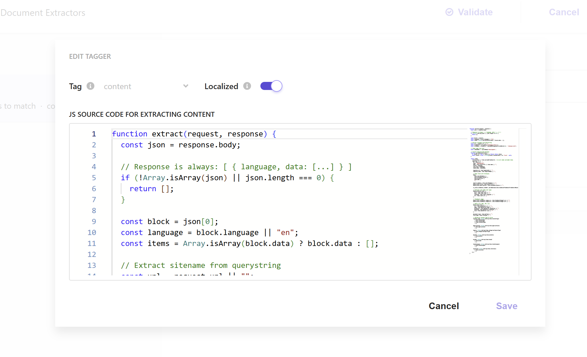Click the Extract sitename comment line
The height and width of the screenshot is (357, 587).
201,265
